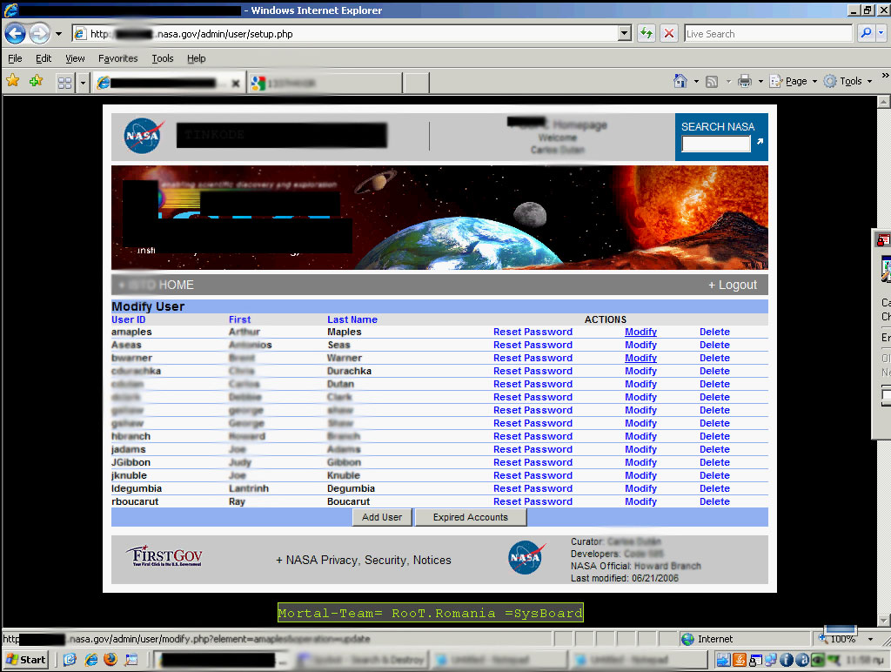This screenshot has width=891, height=672.
Task: Run search with the magnifier icon
Action: pos(866,34)
